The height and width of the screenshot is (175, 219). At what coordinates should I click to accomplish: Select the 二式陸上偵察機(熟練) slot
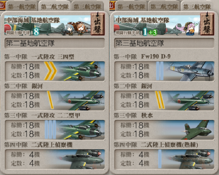[x=164, y=159]
